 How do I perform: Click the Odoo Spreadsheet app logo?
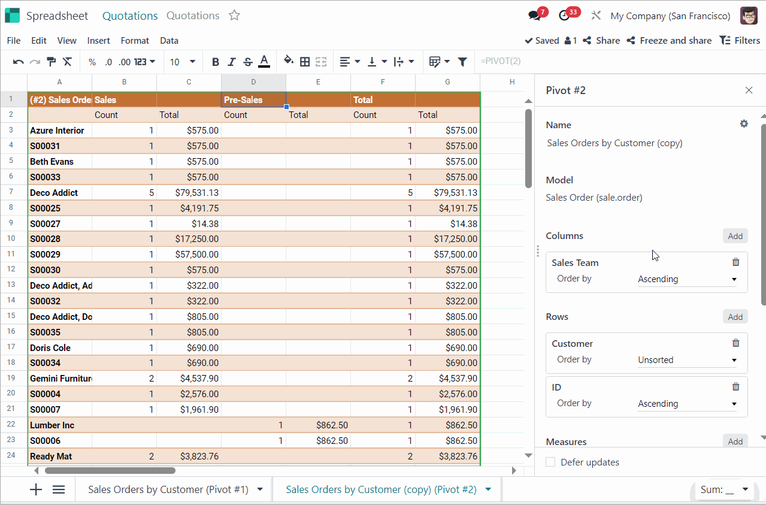tap(12, 16)
